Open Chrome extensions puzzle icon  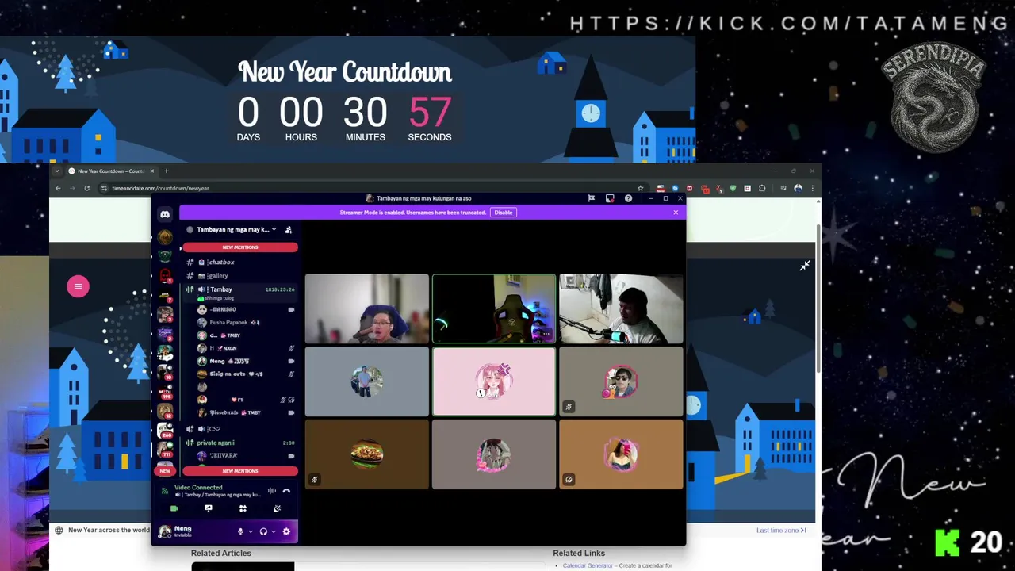point(762,189)
